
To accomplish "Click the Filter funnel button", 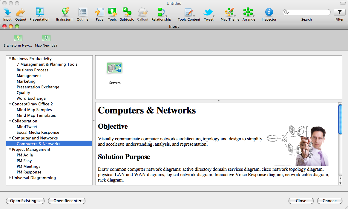I will coord(339,12).
